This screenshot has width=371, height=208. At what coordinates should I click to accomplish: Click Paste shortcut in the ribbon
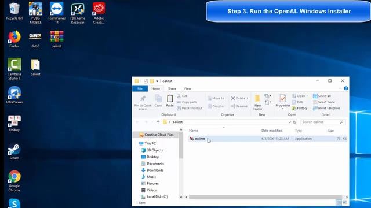point(190,108)
